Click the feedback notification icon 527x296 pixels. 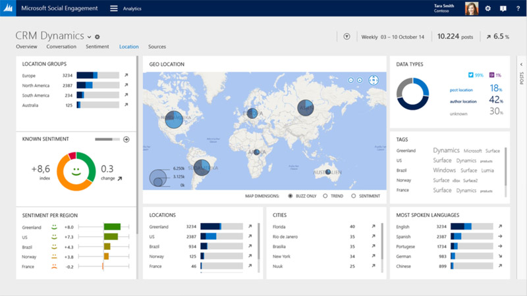click(503, 9)
